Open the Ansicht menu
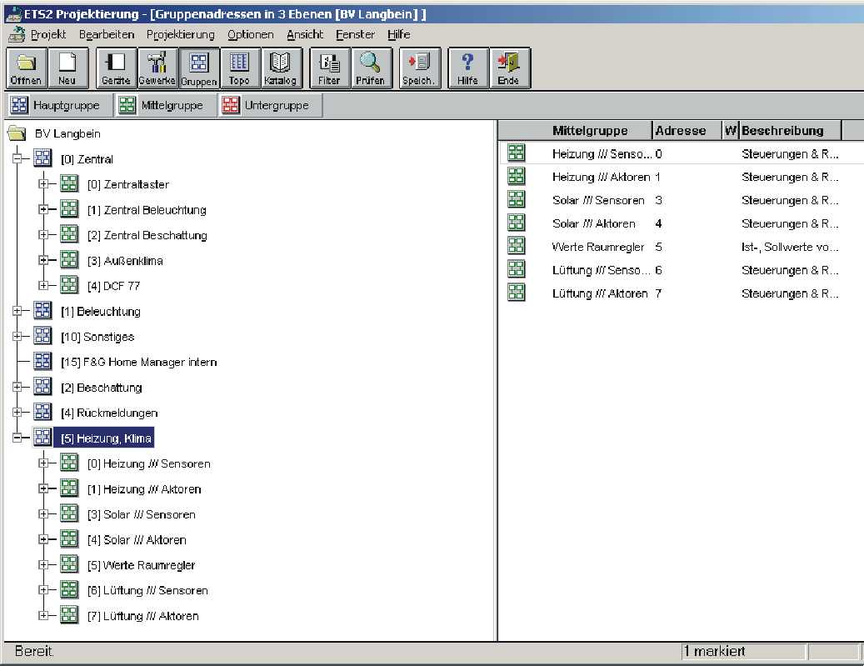Image resolution: width=864 pixels, height=666 pixels. [x=304, y=35]
